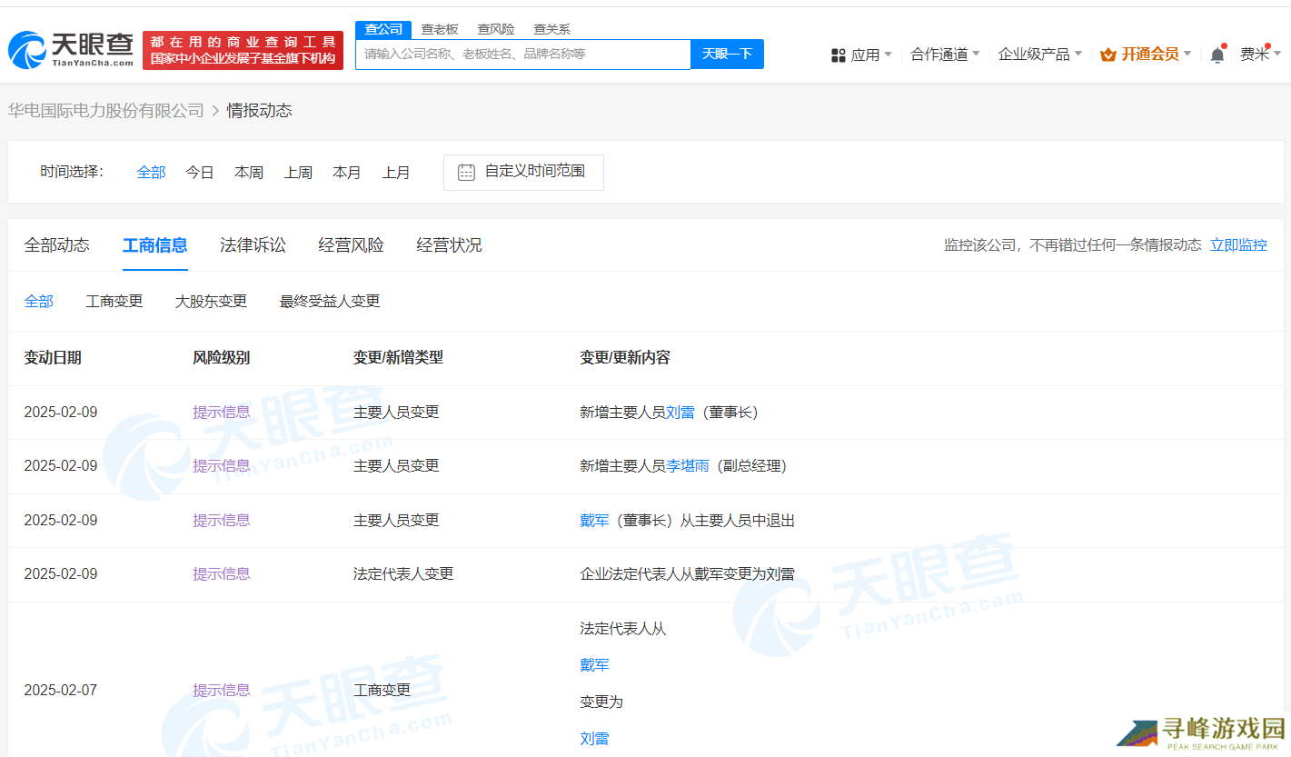This screenshot has height=757, width=1291.
Task: Click 情报动态 breadcrumb text
Action: pyautogui.click(x=260, y=111)
